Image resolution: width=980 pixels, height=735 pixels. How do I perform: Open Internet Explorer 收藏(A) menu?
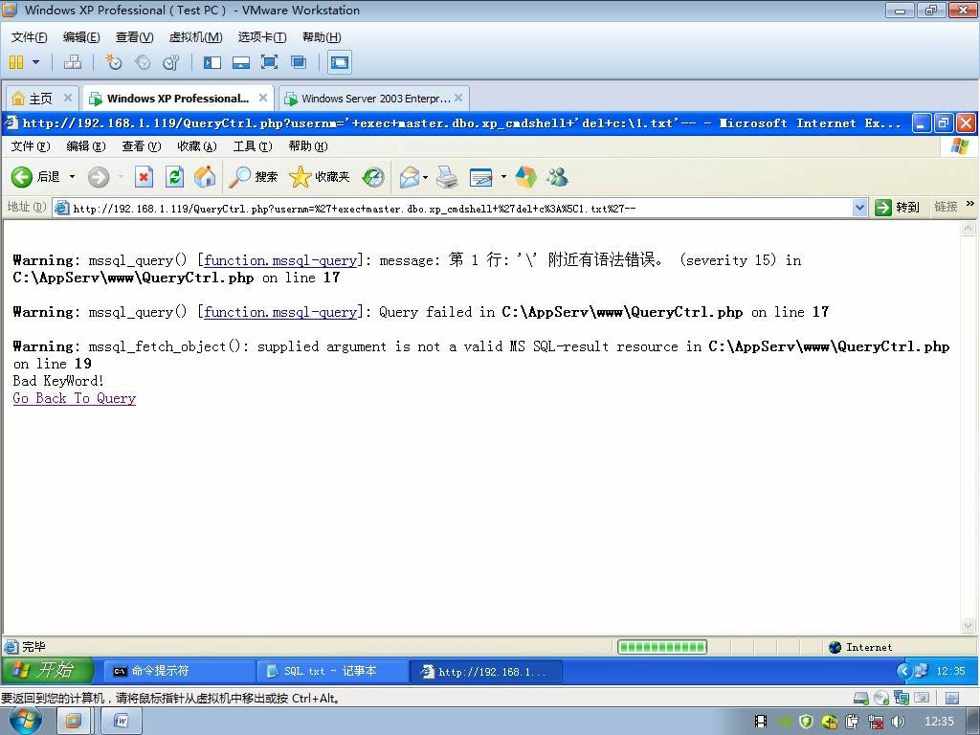[x=197, y=146]
